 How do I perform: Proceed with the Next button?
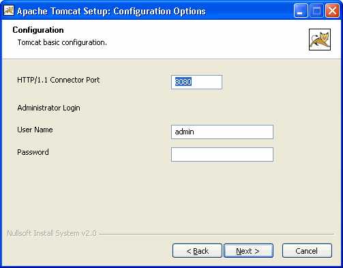[x=248, y=251]
